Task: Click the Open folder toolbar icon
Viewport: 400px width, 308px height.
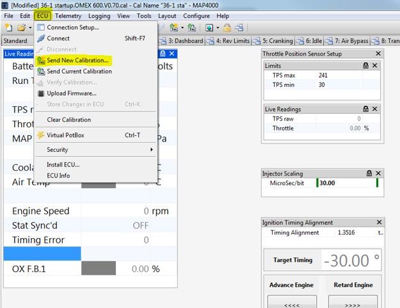Action: [21, 28]
